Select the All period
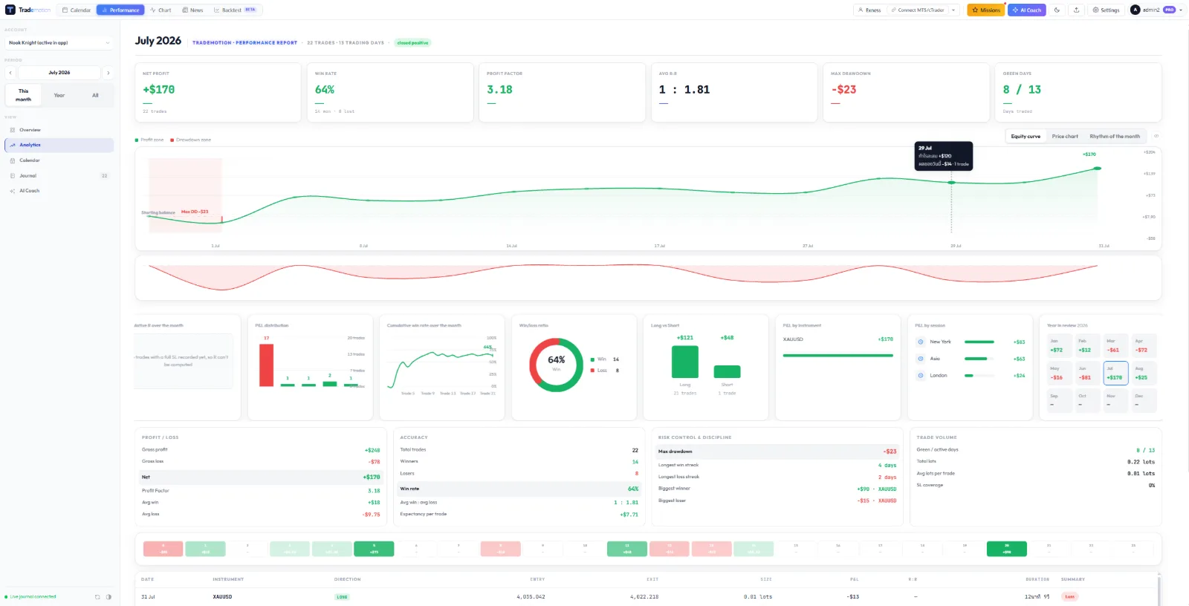The width and height of the screenshot is (1189, 606). (95, 95)
